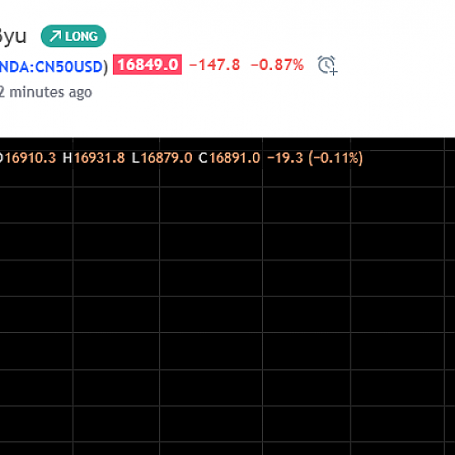Image resolution: width=455 pixels, height=455 pixels.
Task: Select the close value 16891.0
Action: (x=235, y=158)
